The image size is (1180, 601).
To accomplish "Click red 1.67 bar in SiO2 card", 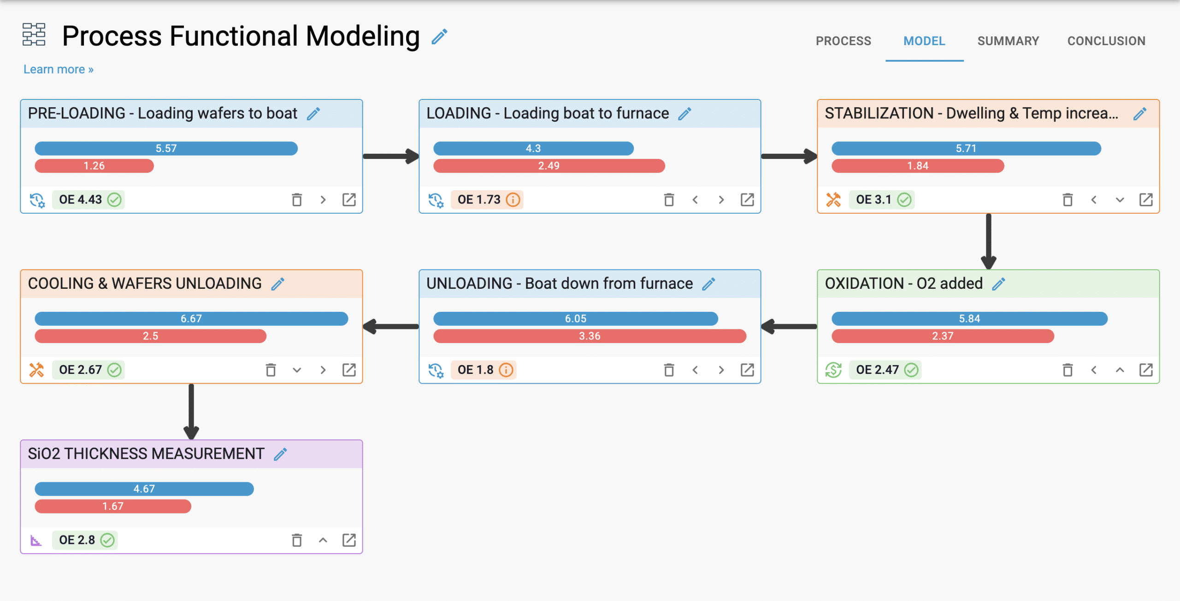I will click(113, 506).
